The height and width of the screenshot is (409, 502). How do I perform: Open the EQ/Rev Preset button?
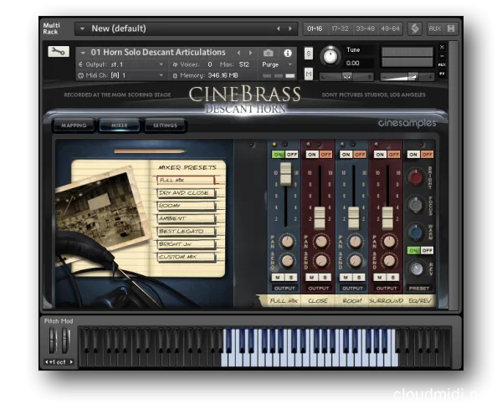[419, 288]
